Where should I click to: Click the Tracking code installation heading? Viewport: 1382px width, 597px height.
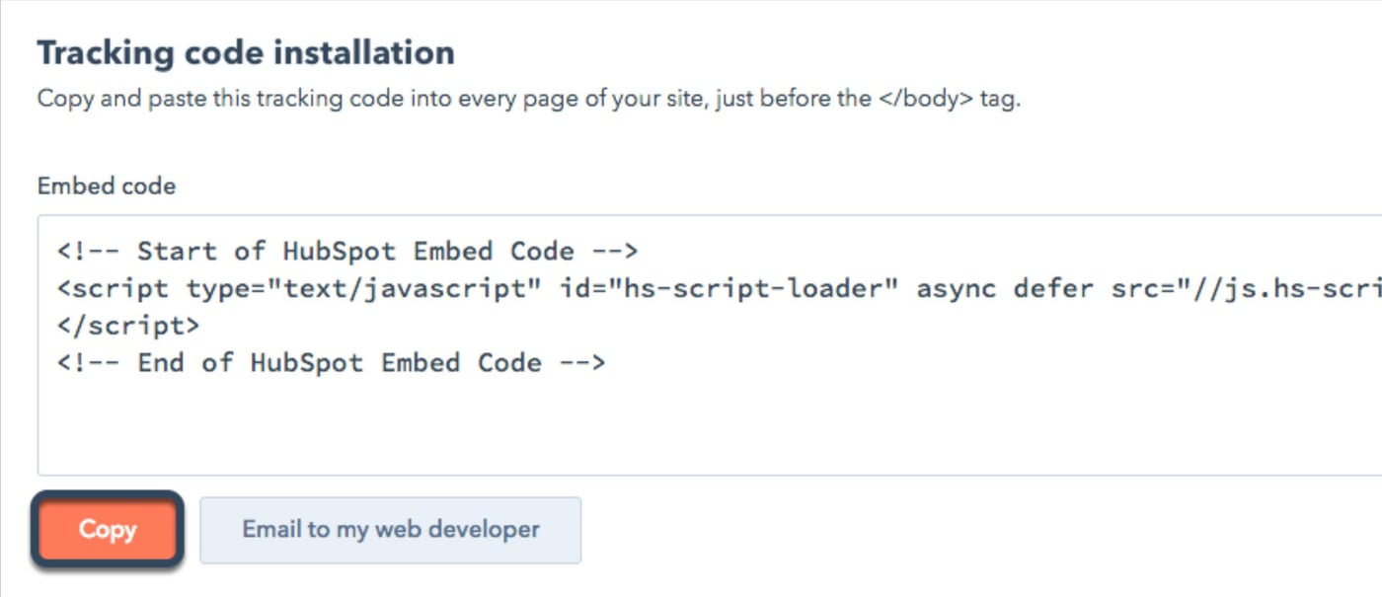246,53
